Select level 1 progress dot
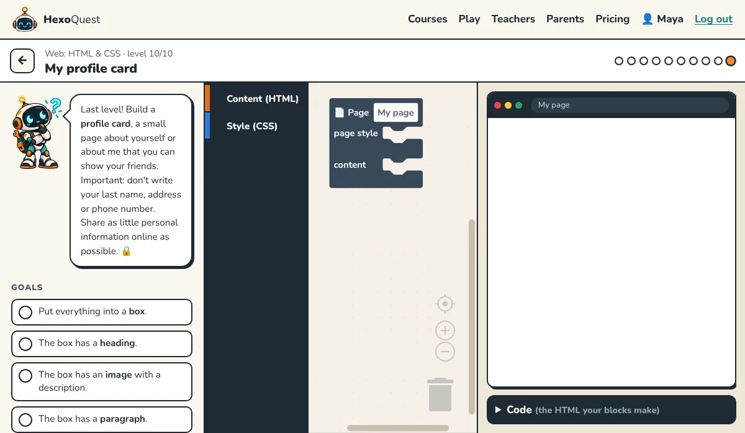Screen dimensions: 745x433 [x=619, y=61]
